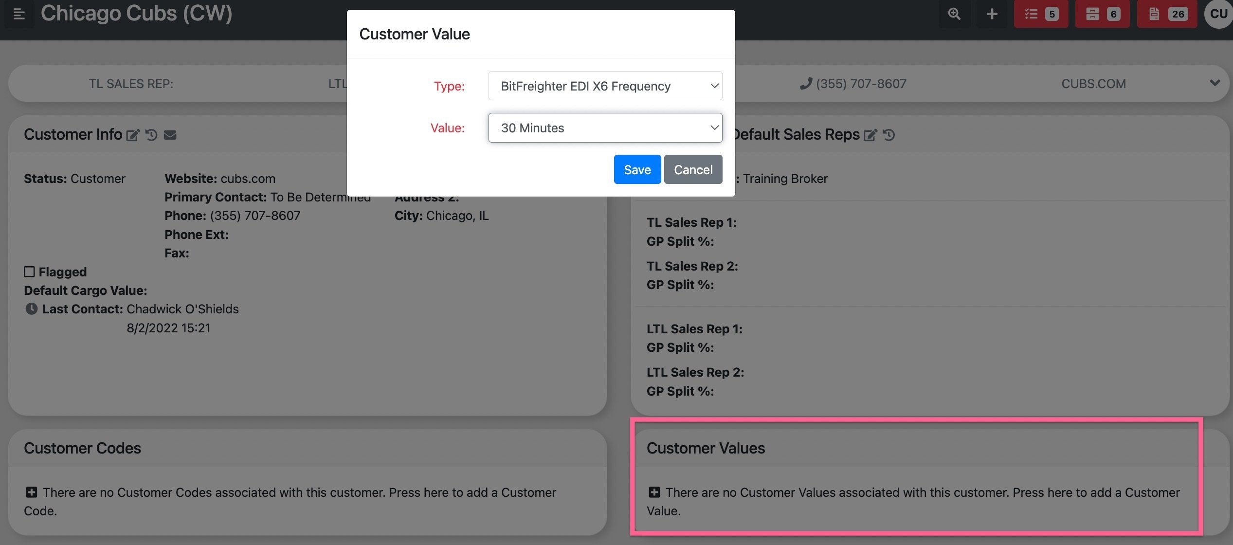1233x545 pixels.
Task: Cancel the Customer Value dialog
Action: click(693, 169)
